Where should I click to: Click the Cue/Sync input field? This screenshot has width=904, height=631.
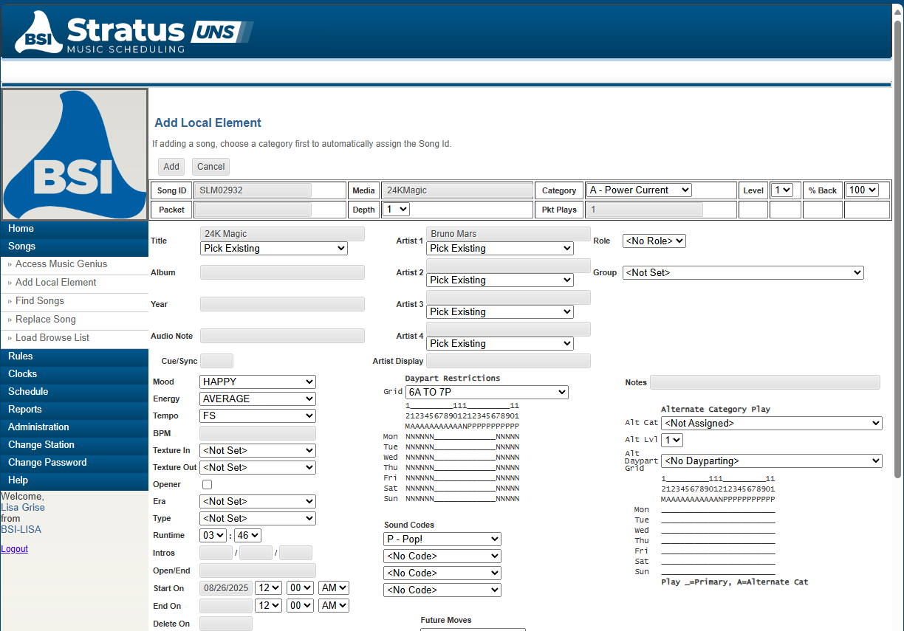(217, 361)
